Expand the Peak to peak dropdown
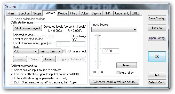Viewport: 175px width, 94px height. [x=50, y=51]
